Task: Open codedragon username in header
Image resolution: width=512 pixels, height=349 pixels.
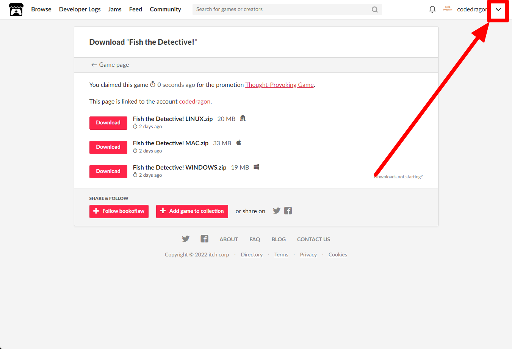Action: pos(472,9)
